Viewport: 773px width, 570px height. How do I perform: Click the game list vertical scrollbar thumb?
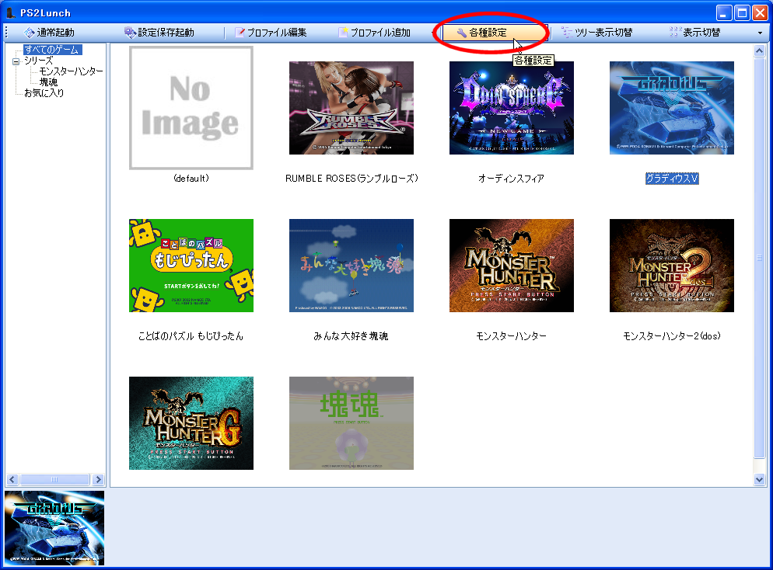pyautogui.click(x=759, y=257)
